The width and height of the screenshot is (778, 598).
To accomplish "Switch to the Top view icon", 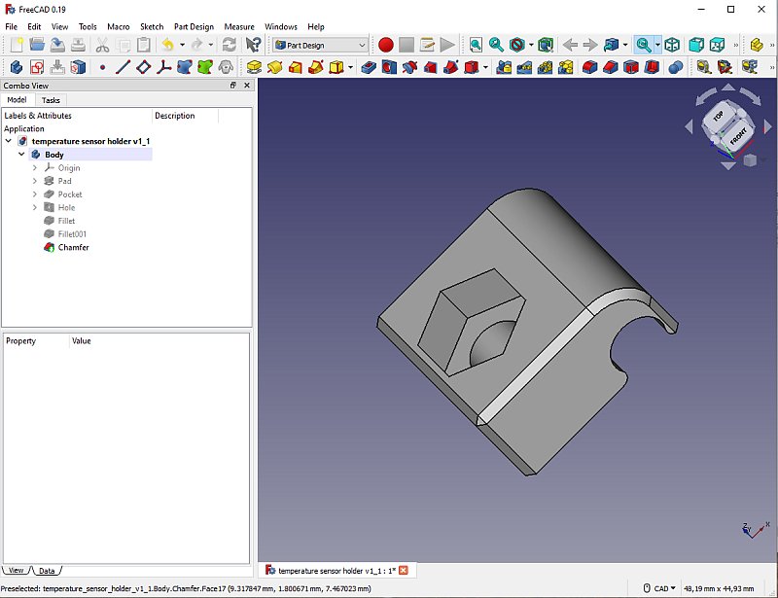I will coord(718,45).
